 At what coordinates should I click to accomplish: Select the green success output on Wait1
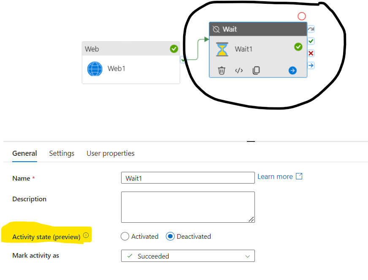point(311,41)
